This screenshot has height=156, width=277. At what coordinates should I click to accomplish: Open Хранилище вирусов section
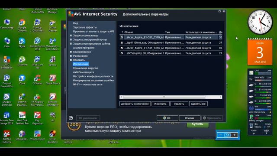85,68
